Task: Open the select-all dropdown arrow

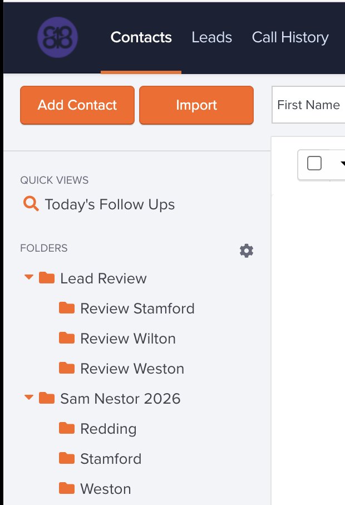Action: 342,164
